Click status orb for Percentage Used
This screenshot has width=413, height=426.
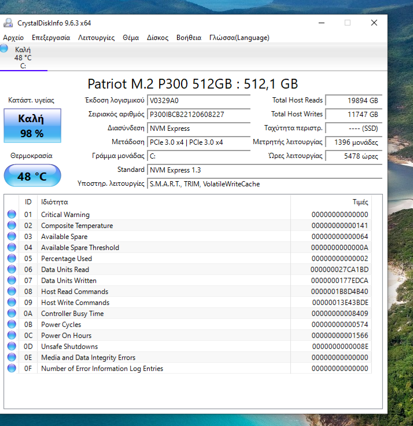[12, 258]
